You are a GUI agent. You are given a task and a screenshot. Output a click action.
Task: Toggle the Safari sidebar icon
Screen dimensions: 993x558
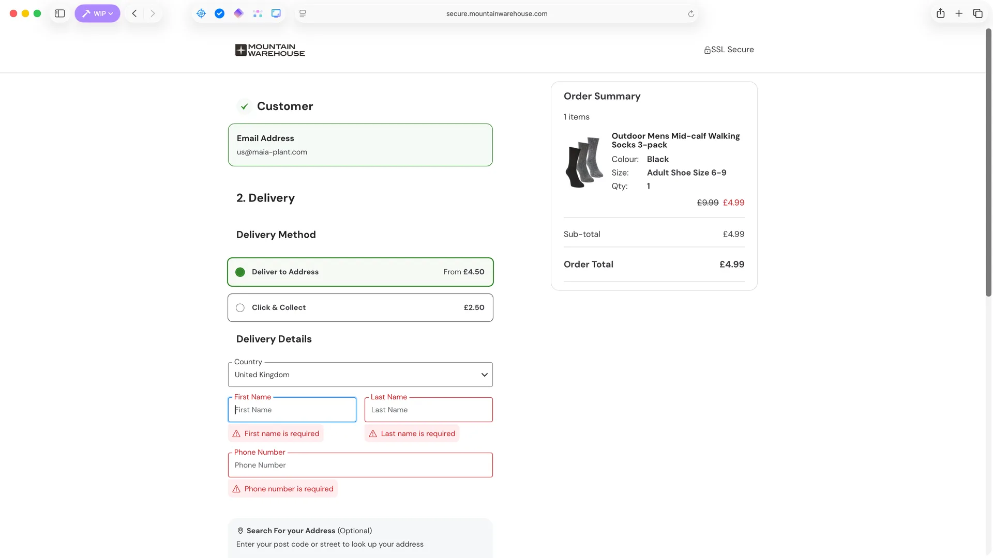click(x=60, y=13)
